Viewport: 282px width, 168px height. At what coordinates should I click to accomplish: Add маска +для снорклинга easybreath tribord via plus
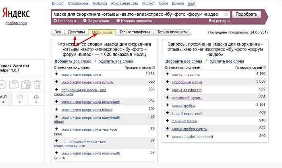coord(56,117)
